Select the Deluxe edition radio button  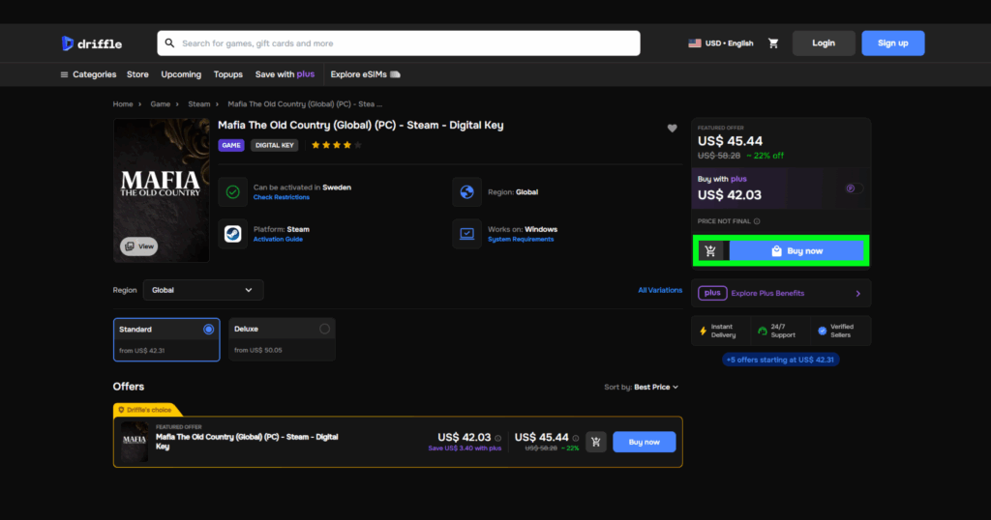point(324,330)
